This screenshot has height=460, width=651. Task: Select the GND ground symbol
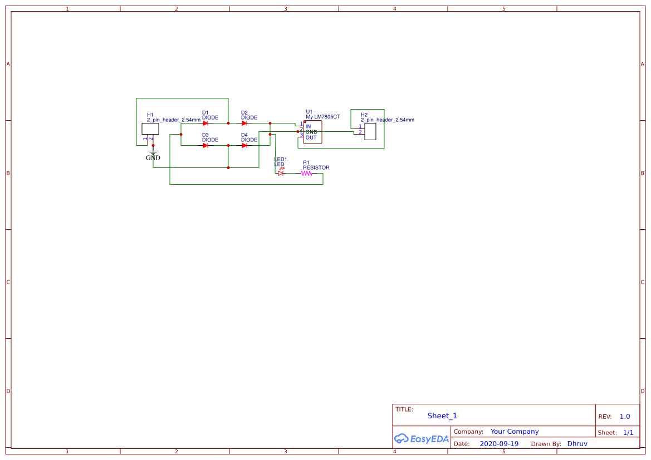click(153, 152)
